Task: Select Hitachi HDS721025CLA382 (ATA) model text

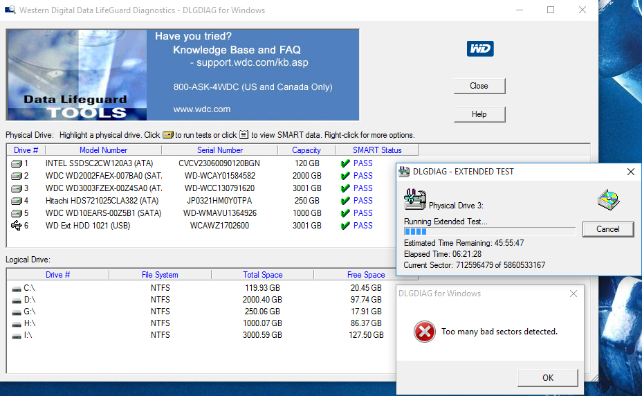Action: pyautogui.click(x=102, y=201)
